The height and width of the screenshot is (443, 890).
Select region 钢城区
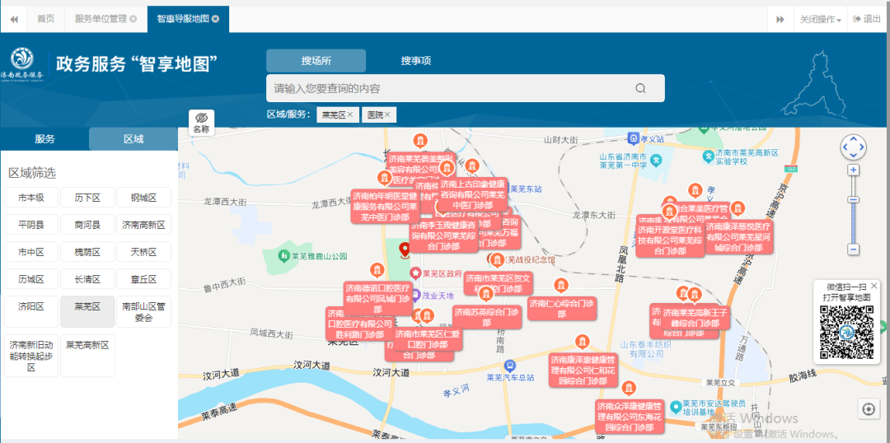[143, 198]
